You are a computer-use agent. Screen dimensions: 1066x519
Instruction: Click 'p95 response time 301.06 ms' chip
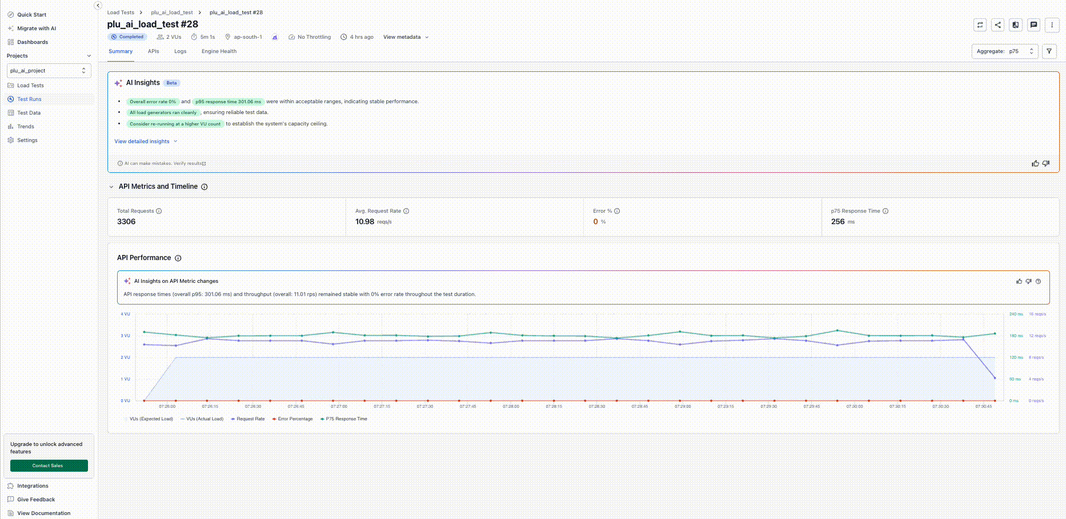coord(228,102)
